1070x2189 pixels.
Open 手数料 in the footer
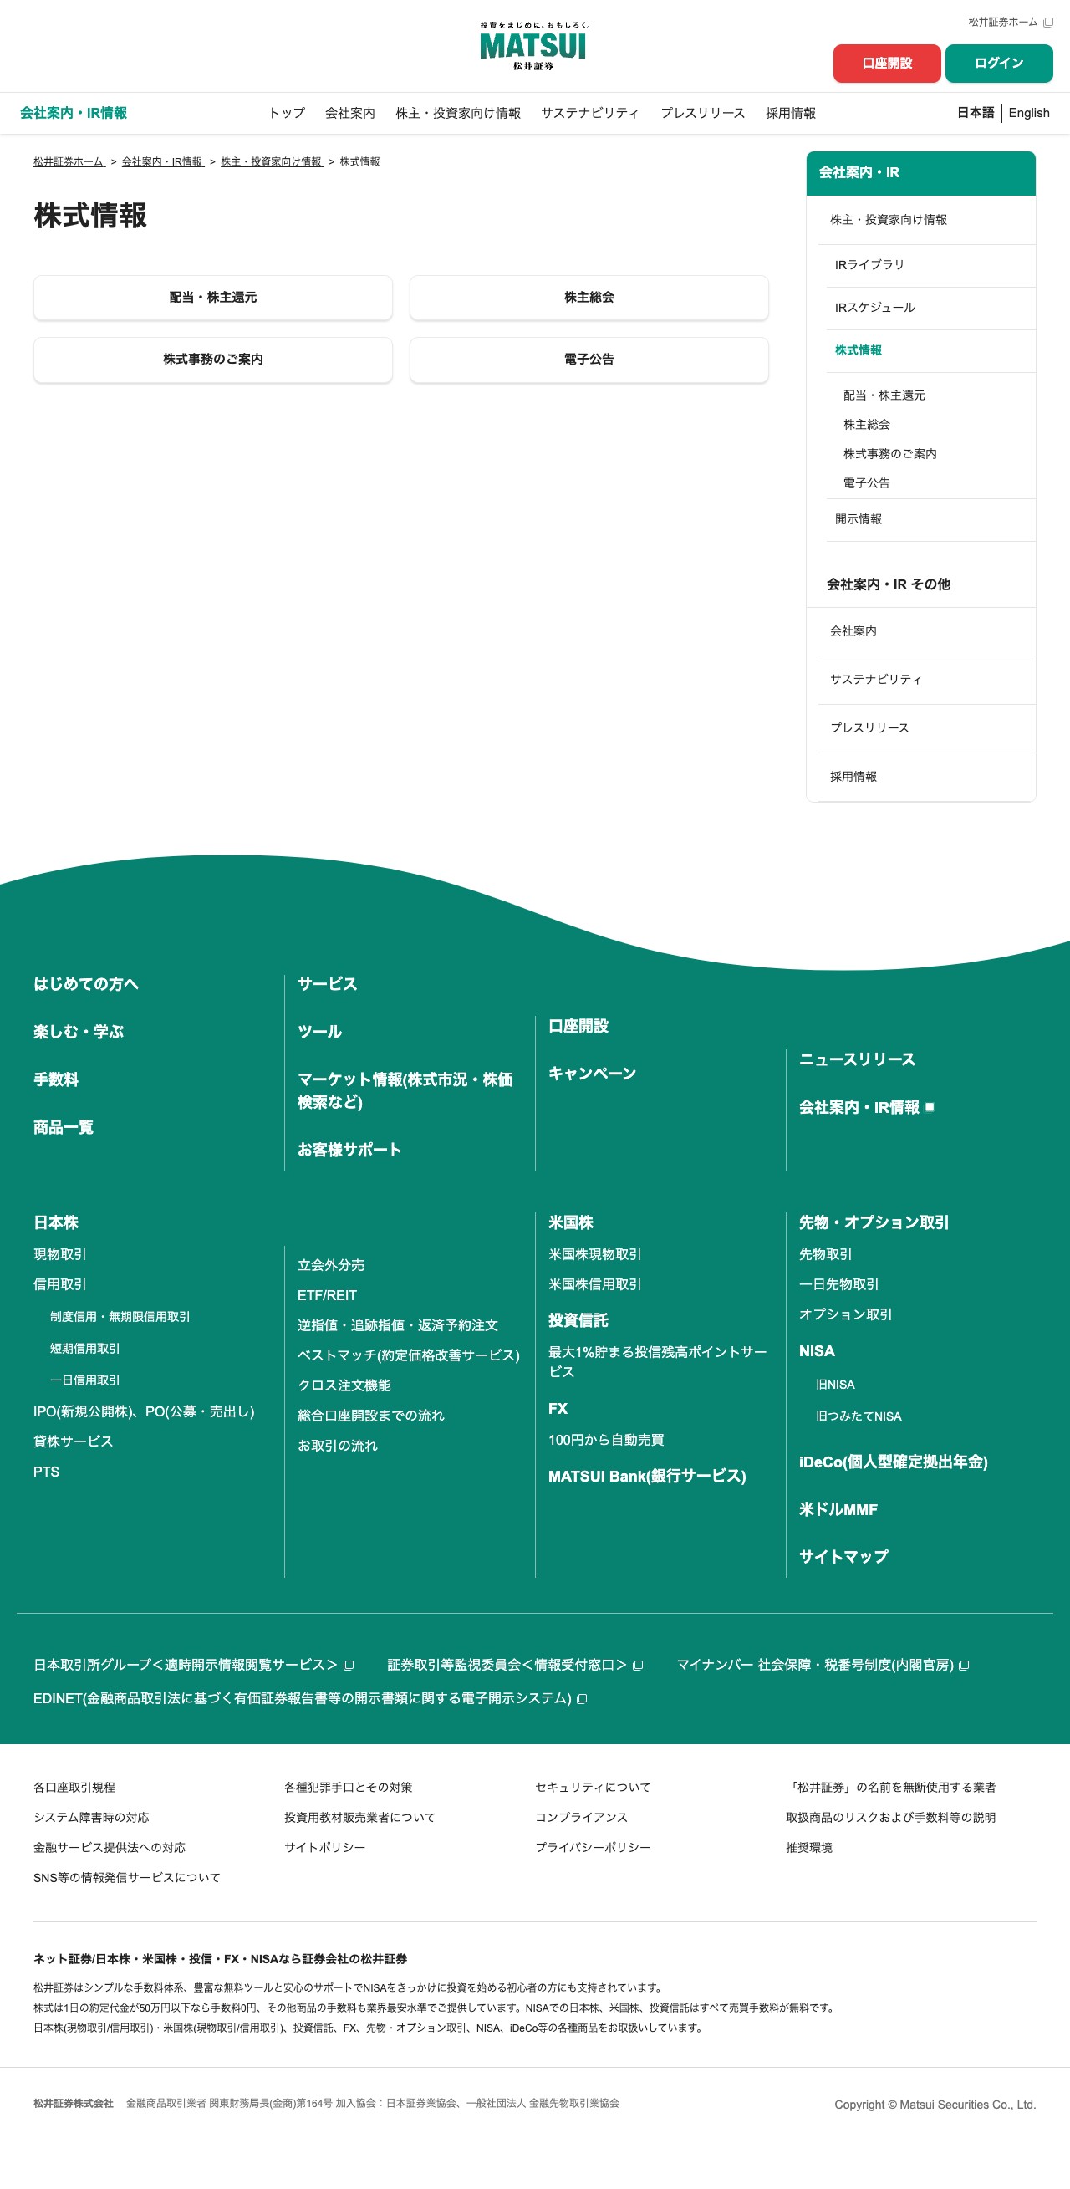click(x=55, y=1079)
